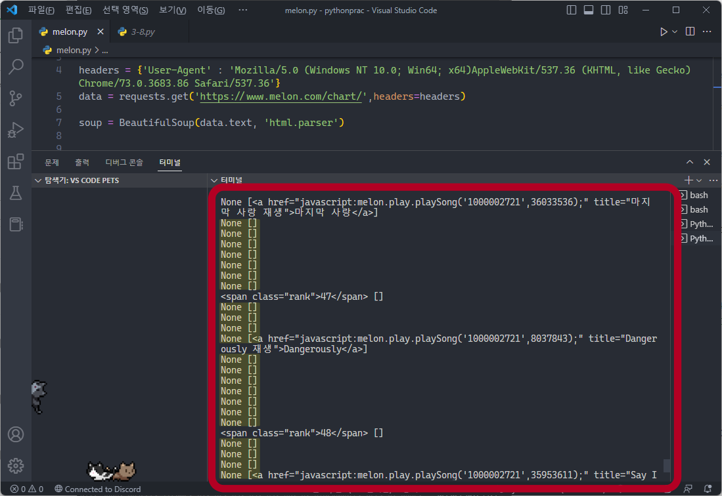Open the notebook-style activity bar icon

[x=16, y=224]
